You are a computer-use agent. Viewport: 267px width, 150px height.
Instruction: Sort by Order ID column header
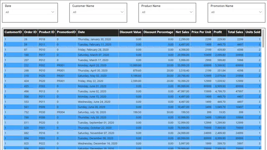[30, 32]
